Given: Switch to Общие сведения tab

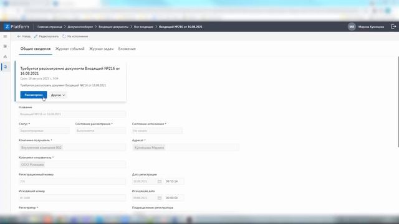Looking at the screenshot, I should pyautogui.click(x=36, y=49).
